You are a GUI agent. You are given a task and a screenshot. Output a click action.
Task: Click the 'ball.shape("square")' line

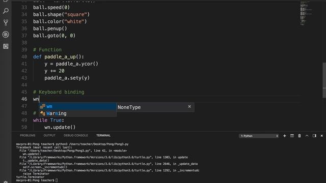click(61, 14)
